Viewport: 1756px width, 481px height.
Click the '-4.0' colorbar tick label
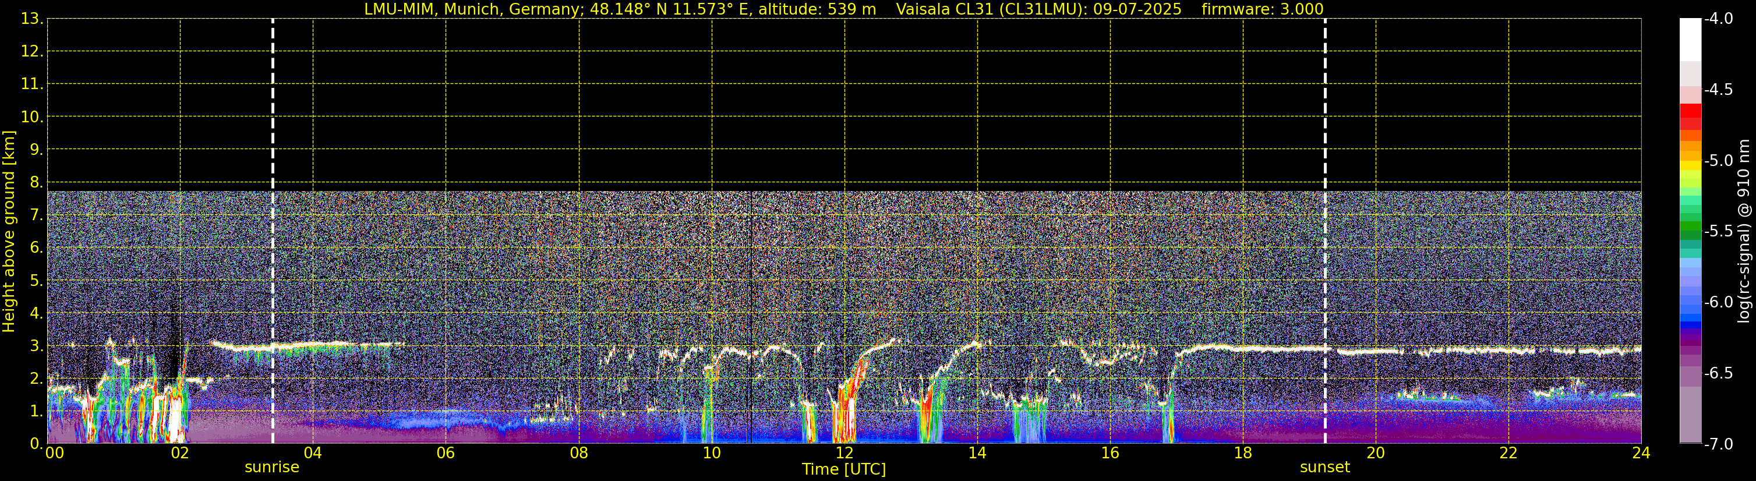(x=1718, y=19)
